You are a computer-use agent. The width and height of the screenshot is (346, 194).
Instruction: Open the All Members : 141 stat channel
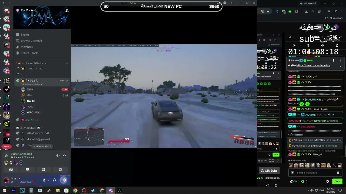(42, 133)
